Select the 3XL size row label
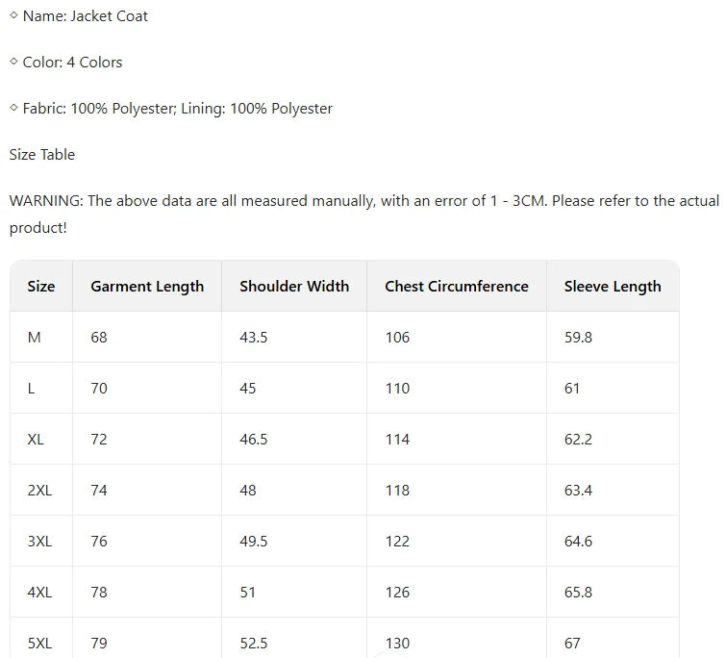The image size is (726, 658). pyautogui.click(x=40, y=541)
